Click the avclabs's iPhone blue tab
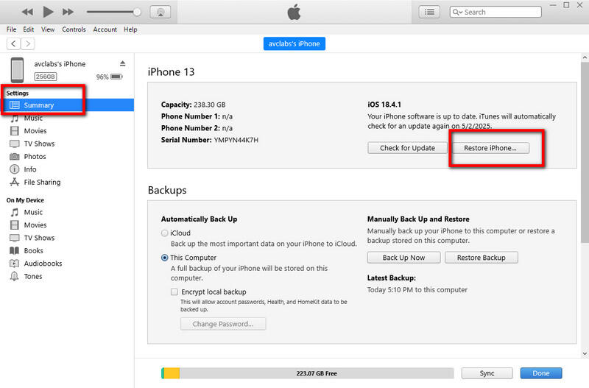Viewport: 589px width, 388px height. (x=294, y=43)
